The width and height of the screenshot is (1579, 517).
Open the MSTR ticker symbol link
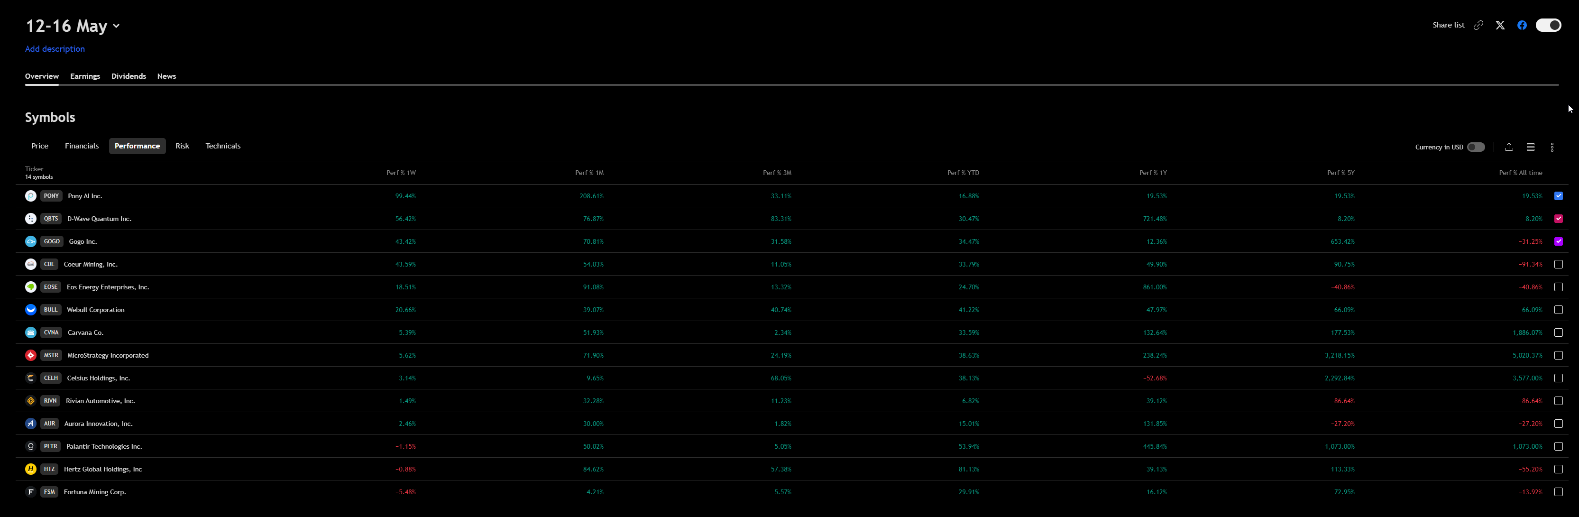click(x=51, y=355)
